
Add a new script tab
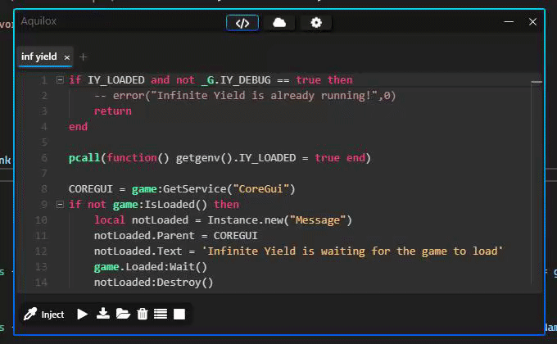(83, 57)
